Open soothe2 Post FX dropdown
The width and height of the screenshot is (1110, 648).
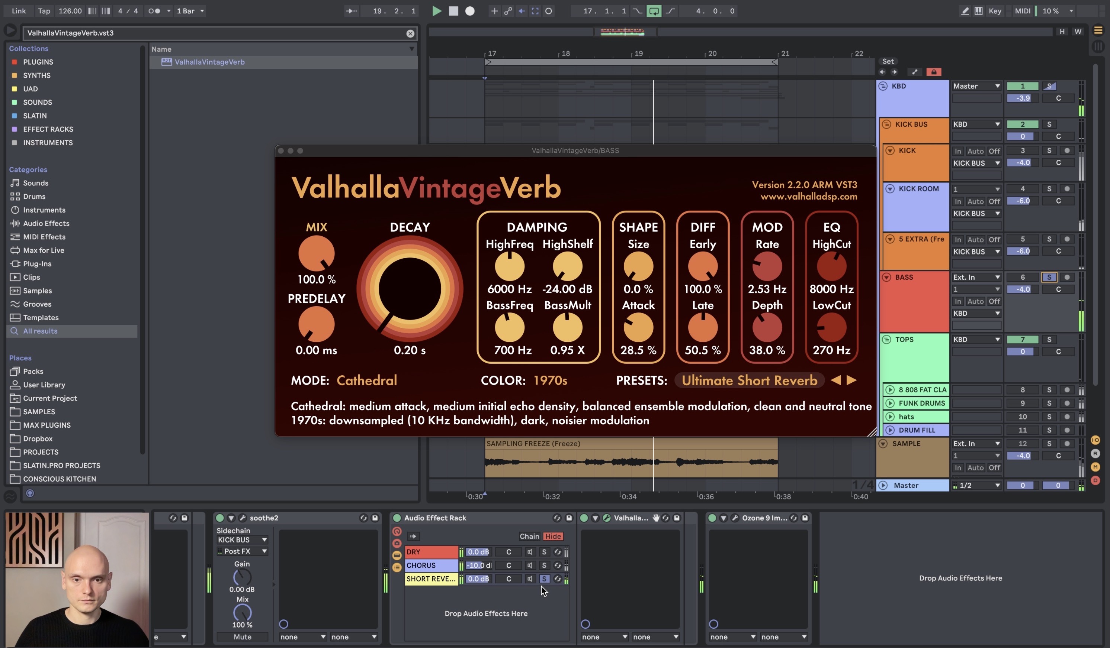click(242, 551)
